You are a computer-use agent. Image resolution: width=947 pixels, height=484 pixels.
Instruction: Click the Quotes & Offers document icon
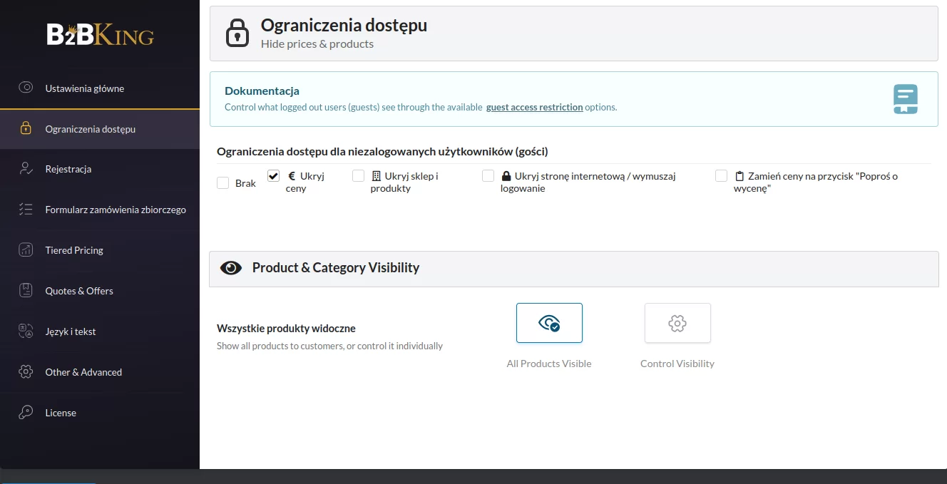pos(26,291)
